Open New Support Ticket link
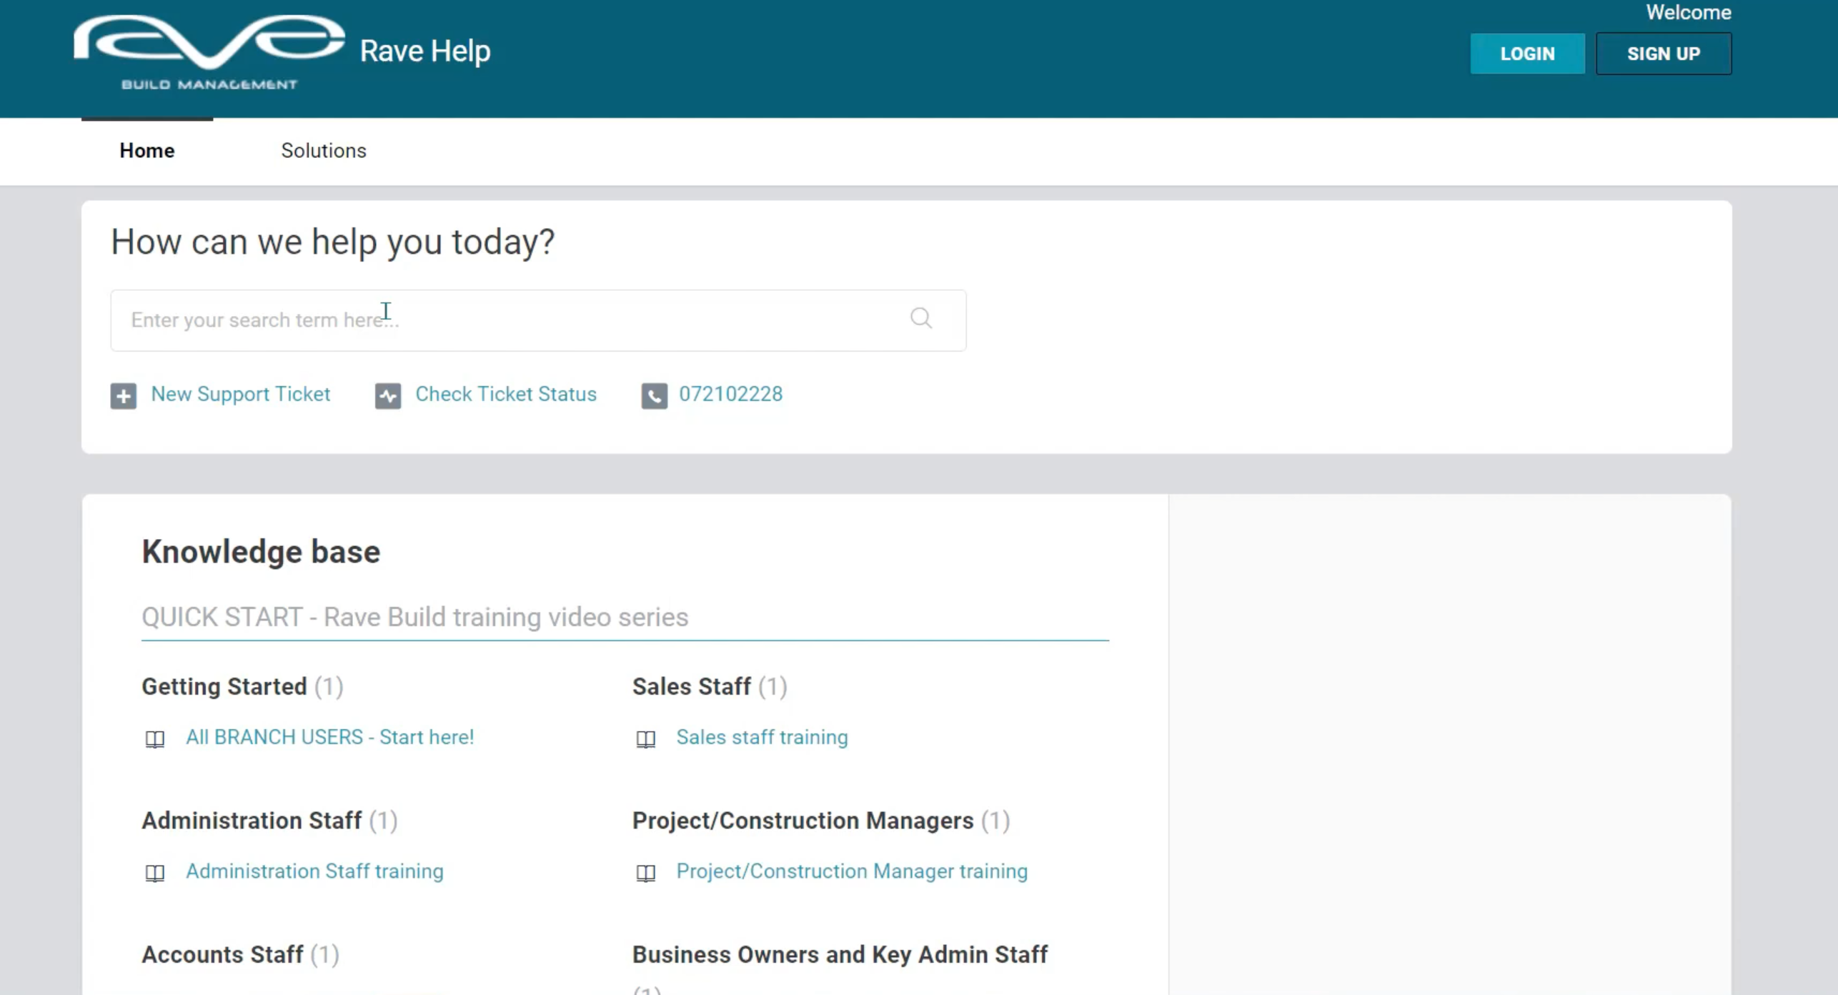Screen dimensions: 1838x995 (240, 394)
